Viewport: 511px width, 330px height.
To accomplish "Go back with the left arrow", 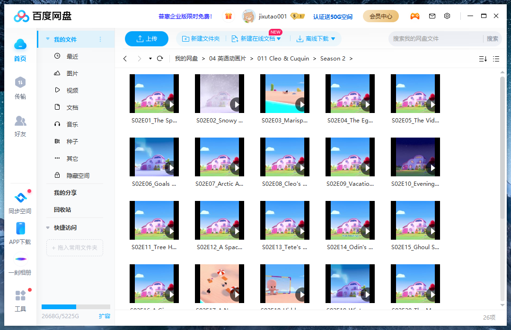I will tap(125, 59).
